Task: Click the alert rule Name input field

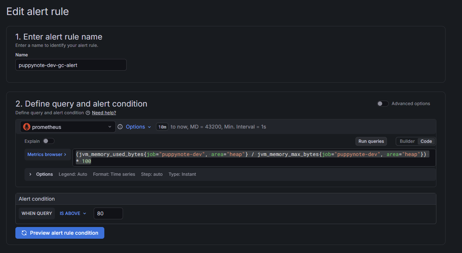Action: pos(71,65)
